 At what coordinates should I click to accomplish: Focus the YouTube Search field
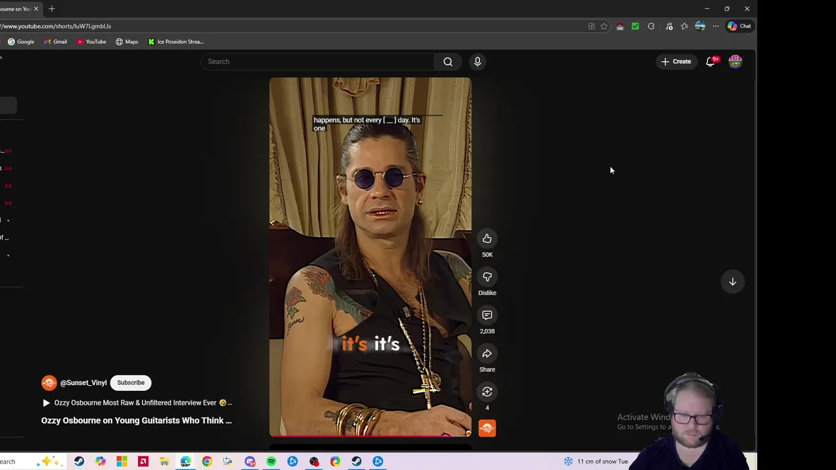317,61
